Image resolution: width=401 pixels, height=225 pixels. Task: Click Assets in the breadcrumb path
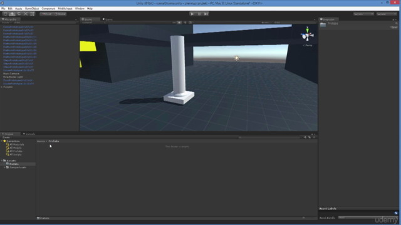(x=41, y=141)
